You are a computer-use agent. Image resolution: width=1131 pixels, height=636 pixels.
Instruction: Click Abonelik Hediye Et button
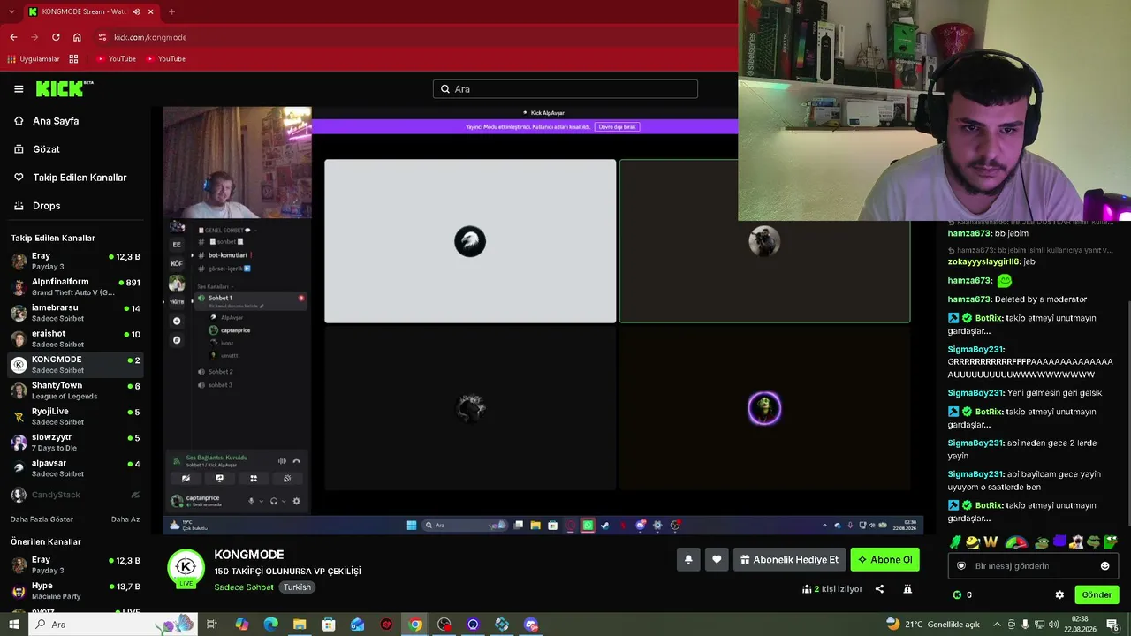click(x=789, y=559)
